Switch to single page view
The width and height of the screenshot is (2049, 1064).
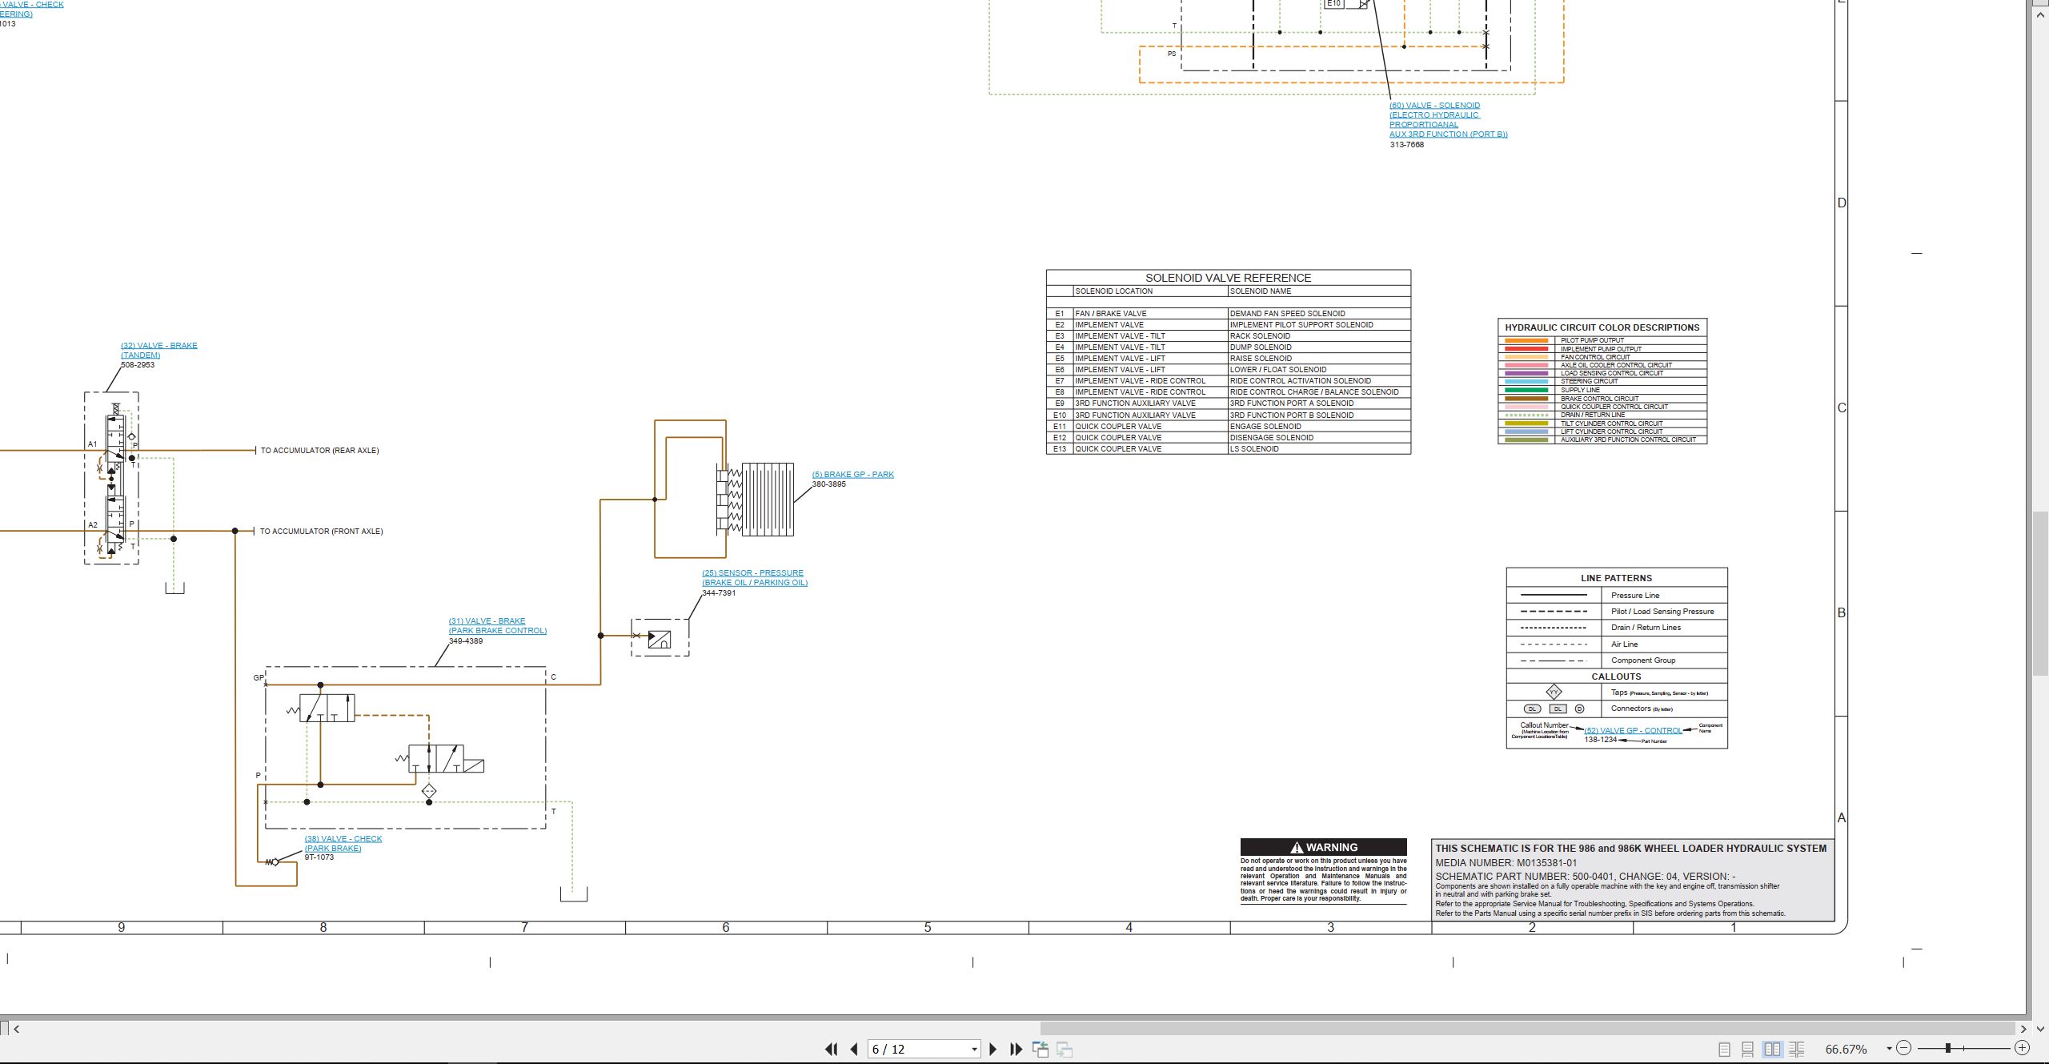(1724, 1049)
